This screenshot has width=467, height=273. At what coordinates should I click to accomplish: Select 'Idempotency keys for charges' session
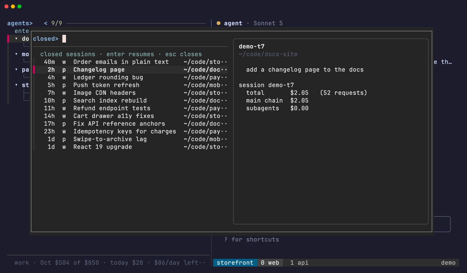coord(130,131)
